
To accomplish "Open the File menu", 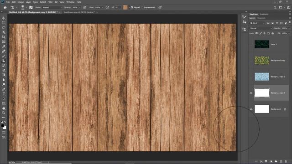I will point(8,2).
